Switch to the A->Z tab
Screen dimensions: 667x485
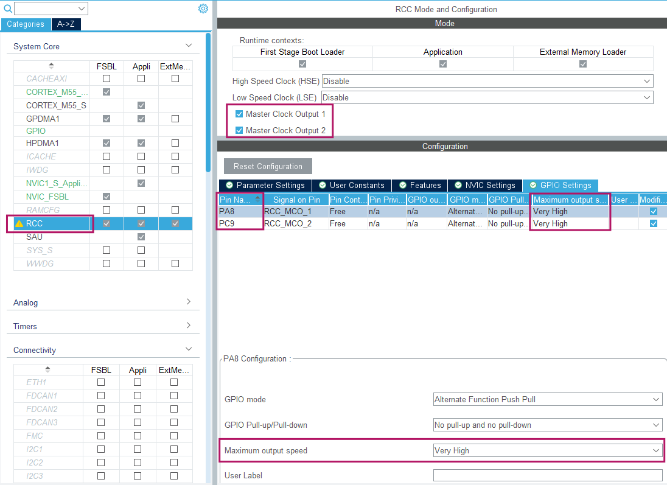(x=66, y=24)
